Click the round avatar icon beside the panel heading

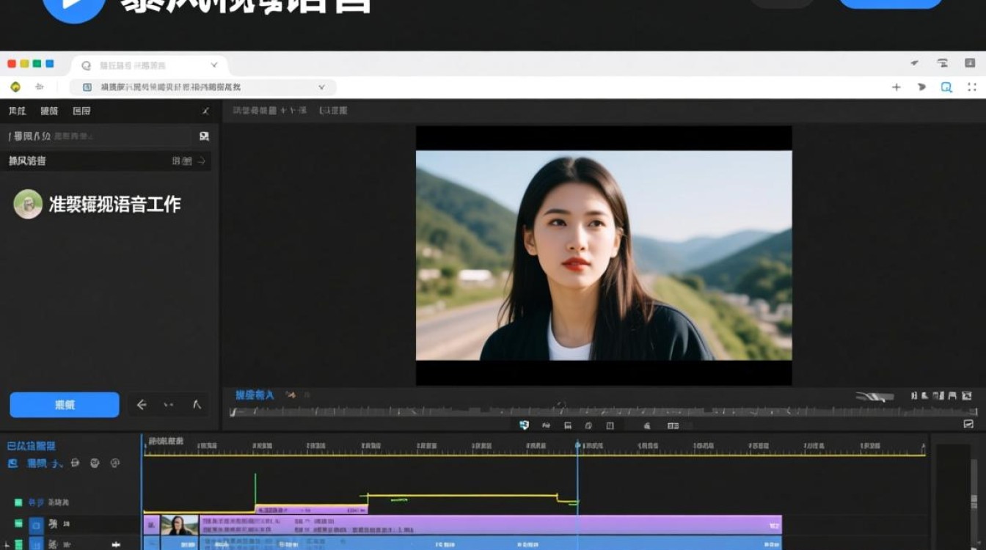click(x=28, y=204)
